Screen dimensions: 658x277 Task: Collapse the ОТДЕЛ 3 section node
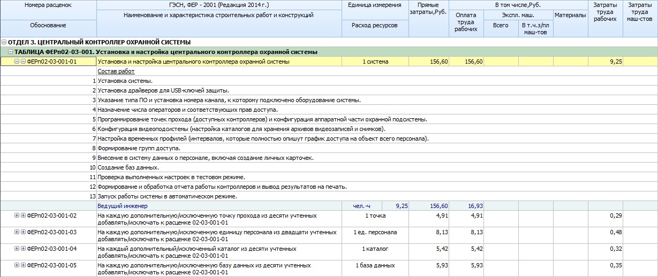(4, 42)
